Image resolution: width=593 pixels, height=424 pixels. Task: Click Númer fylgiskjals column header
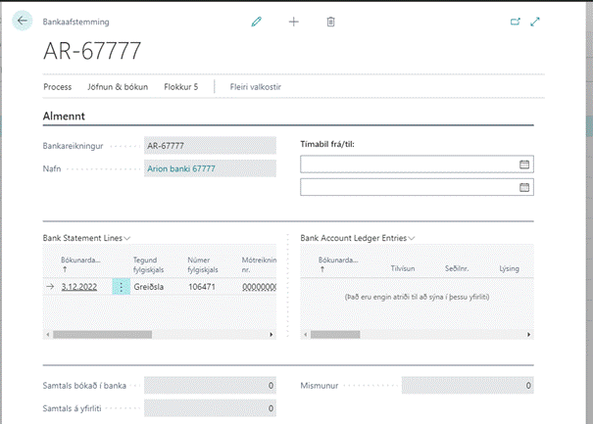[203, 264]
